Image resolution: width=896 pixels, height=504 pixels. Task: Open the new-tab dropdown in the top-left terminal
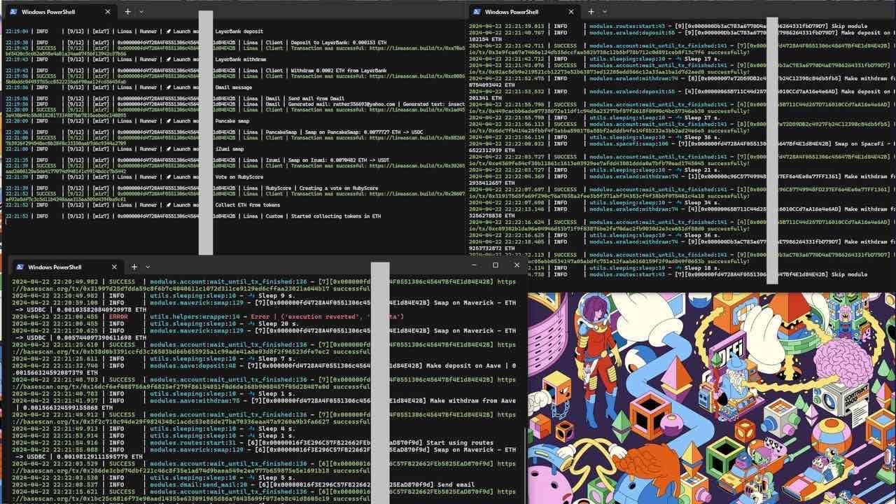tap(140, 11)
